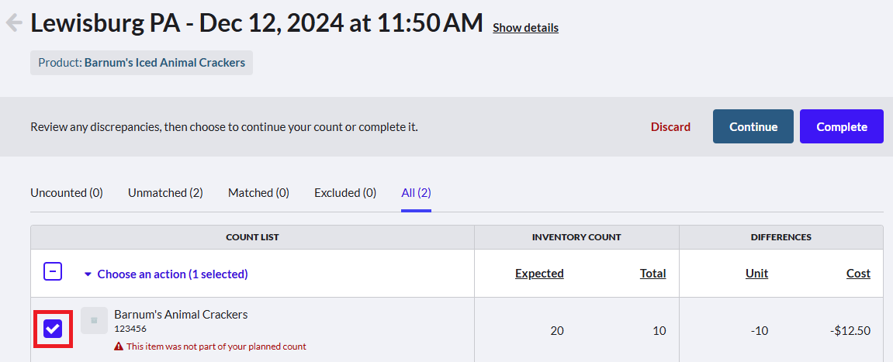The image size is (893, 362).
Task: Sort by the Expected column header
Action: pos(539,273)
